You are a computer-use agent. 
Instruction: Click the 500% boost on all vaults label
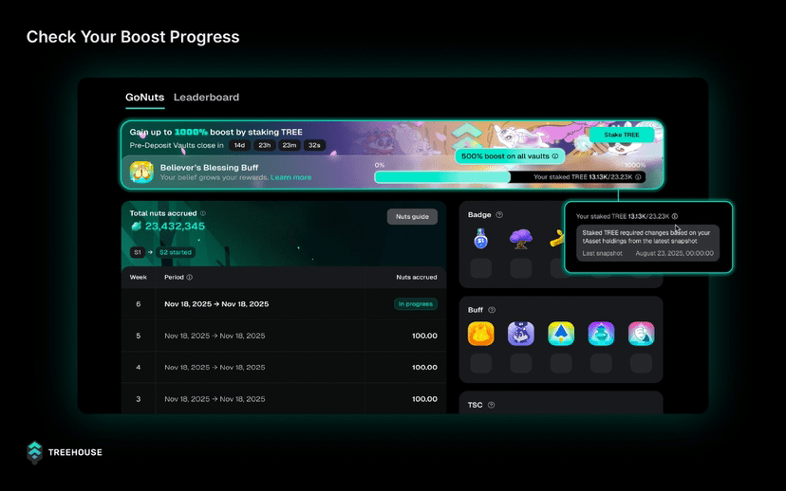(x=510, y=156)
